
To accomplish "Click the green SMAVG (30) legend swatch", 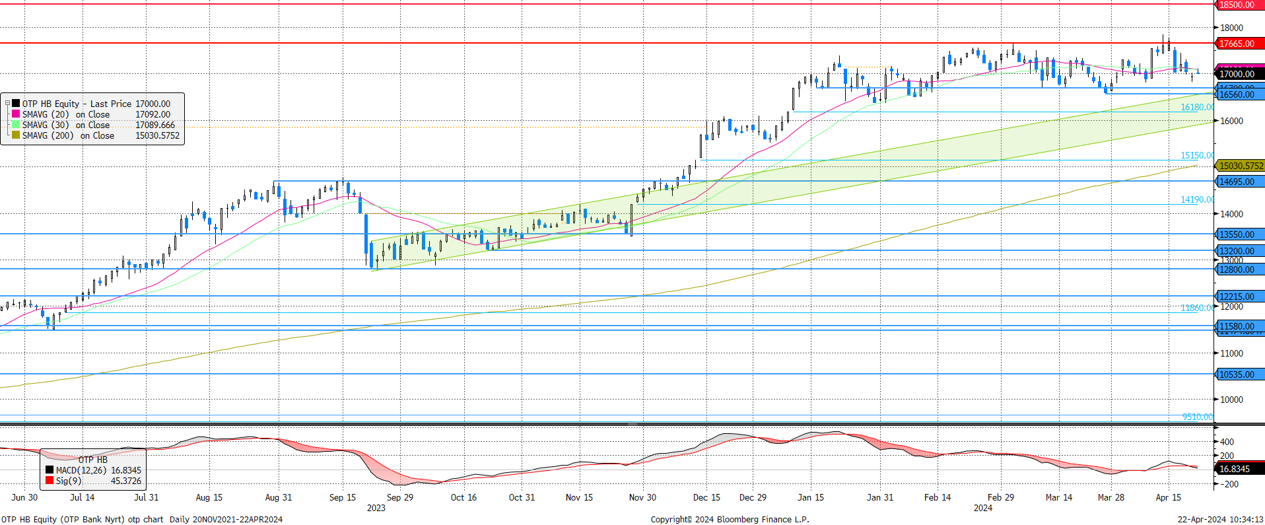I will click(x=16, y=125).
